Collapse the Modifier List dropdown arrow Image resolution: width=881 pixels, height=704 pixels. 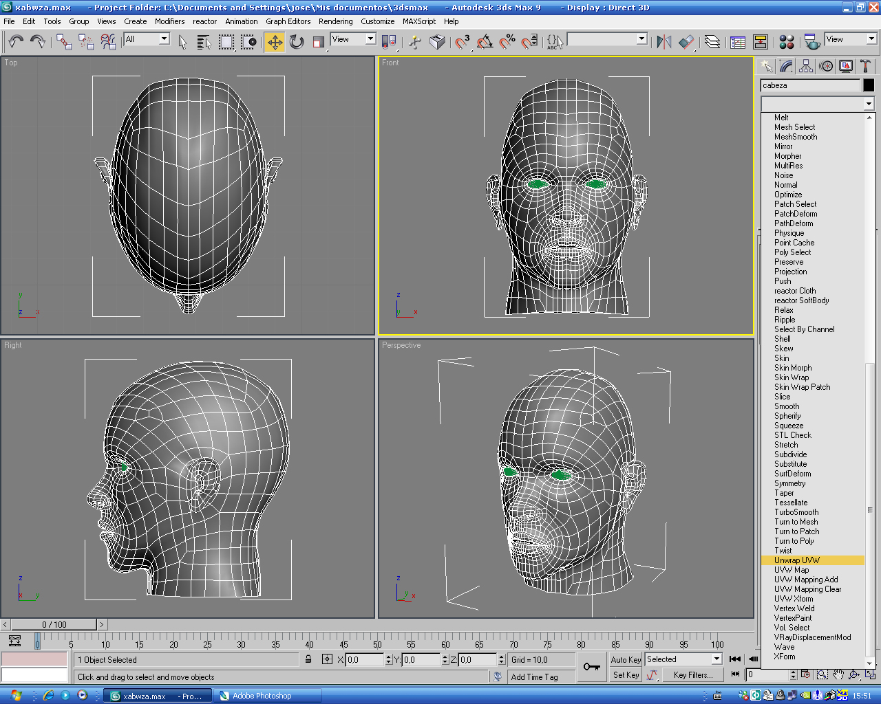click(x=869, y=103)
